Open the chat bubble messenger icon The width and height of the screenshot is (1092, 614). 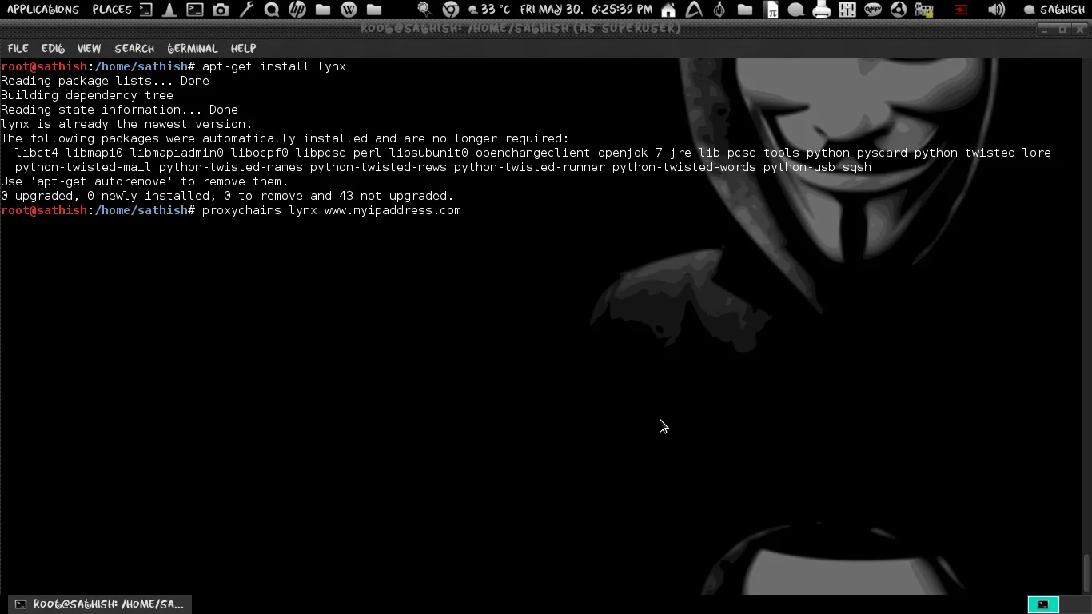point(796,10)
